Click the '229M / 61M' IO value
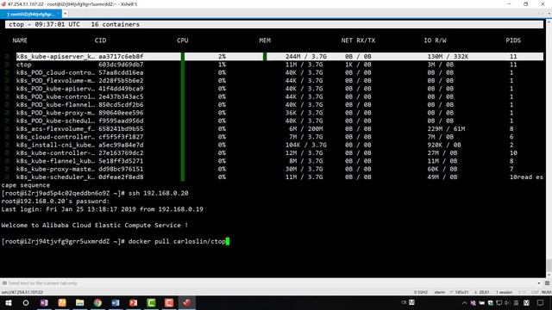This screenshot has width=552, height=310. pos(446,129)
